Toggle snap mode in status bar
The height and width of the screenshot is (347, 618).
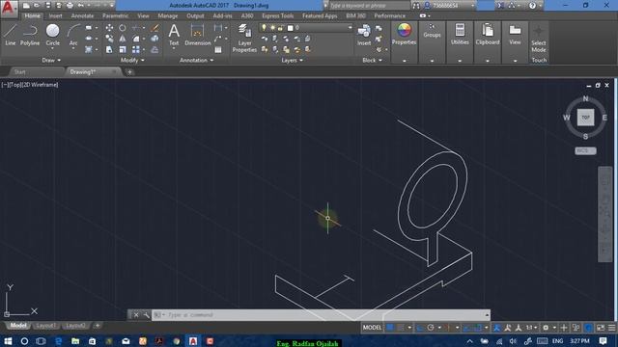click(401, 328)
